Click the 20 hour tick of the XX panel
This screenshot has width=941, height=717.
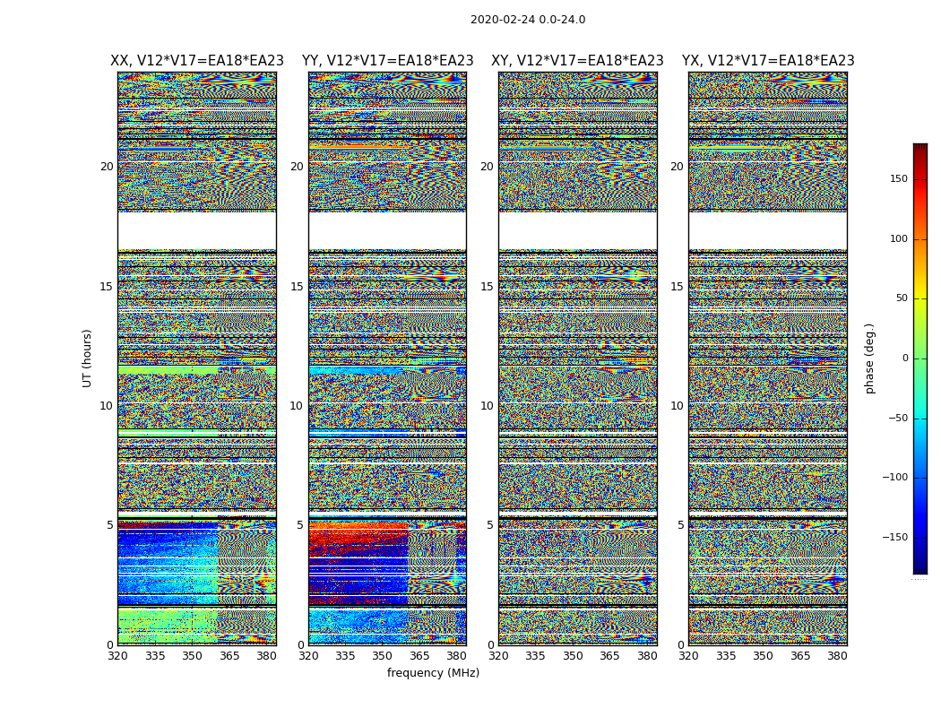click(107, 167)
